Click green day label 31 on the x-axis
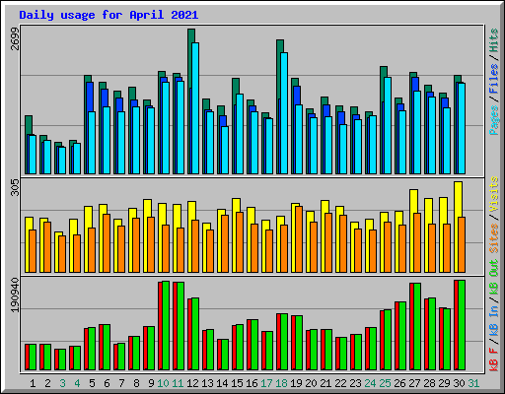Image resolution: width=505 pixels, height=394 pixels. pos(473,383)
